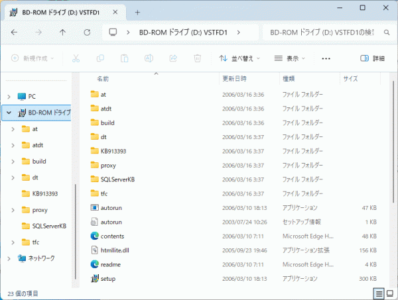Sort by the size (サイズ) column header

(350, 79)
